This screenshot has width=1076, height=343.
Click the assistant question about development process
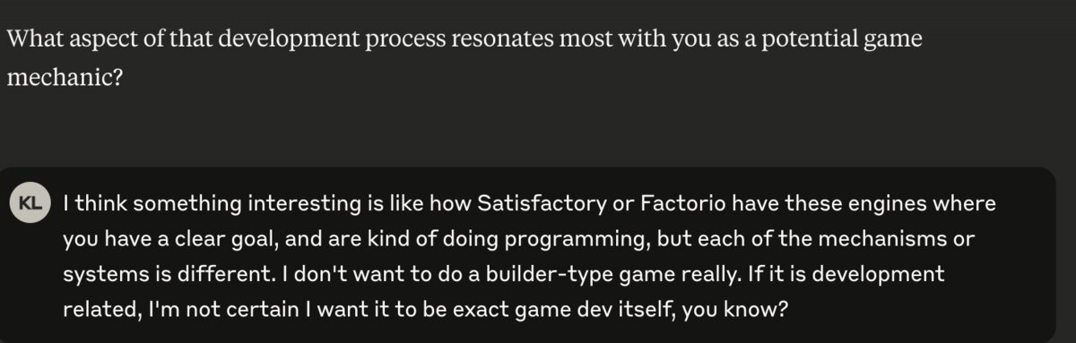click(x=464, y=59)
